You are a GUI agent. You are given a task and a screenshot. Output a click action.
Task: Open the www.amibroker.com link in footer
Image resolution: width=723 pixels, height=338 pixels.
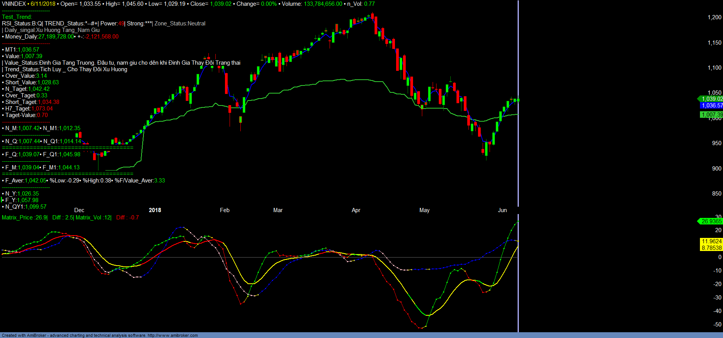pyautogui.click(x=173, y=335)
